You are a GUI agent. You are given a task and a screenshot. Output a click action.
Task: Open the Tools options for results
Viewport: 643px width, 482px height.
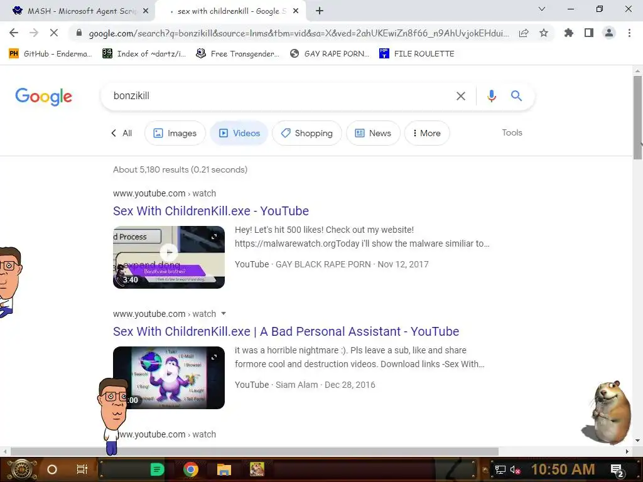(512, 133)
